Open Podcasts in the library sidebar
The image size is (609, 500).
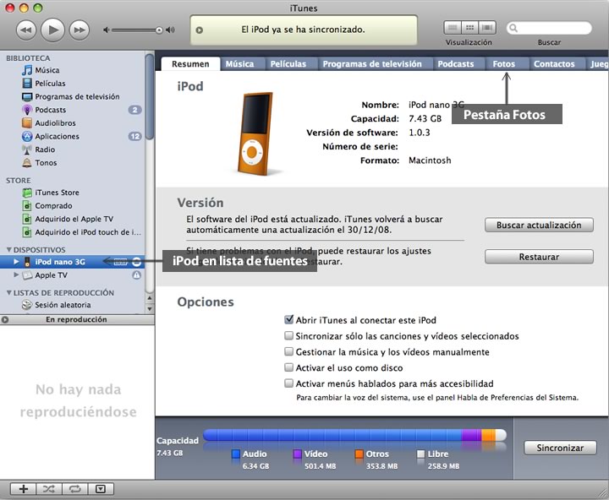coord(50,110)
